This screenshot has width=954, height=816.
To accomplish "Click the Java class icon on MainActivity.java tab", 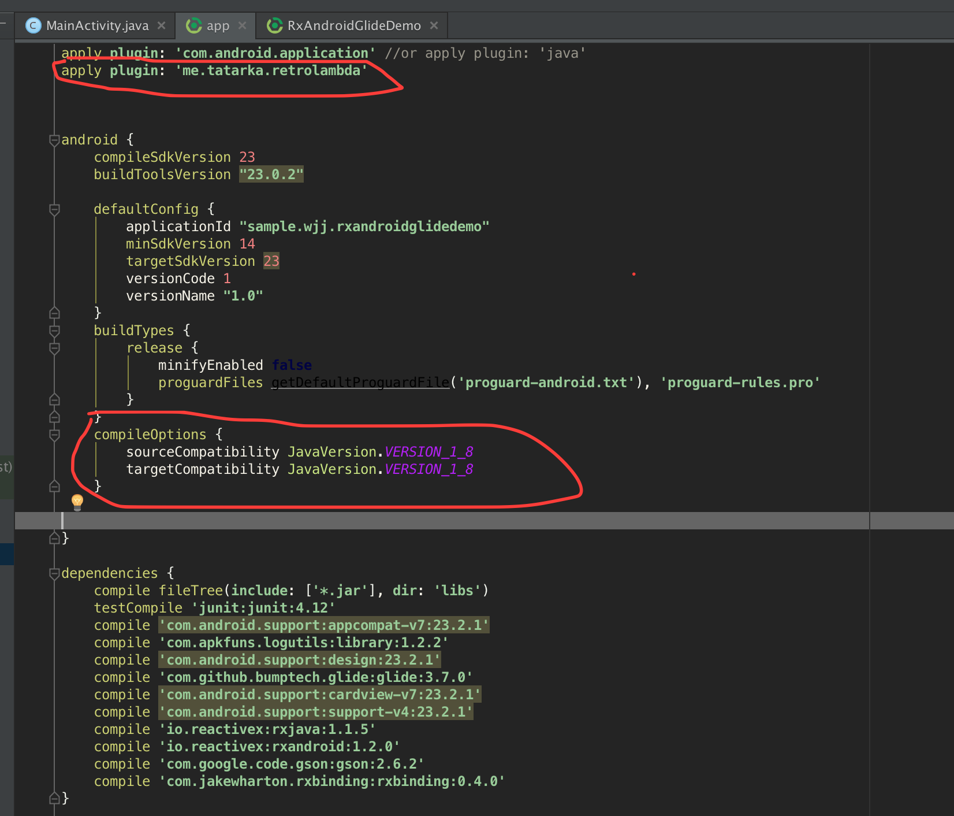I will (34, 25).
